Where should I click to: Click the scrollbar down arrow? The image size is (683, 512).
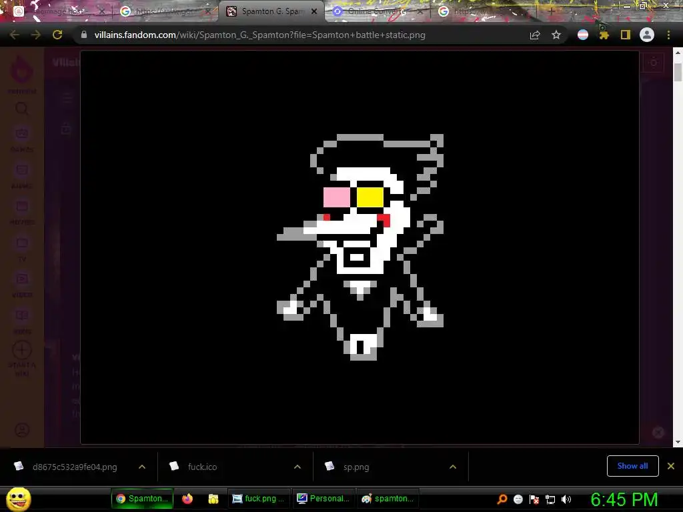(x=678, y=443)
